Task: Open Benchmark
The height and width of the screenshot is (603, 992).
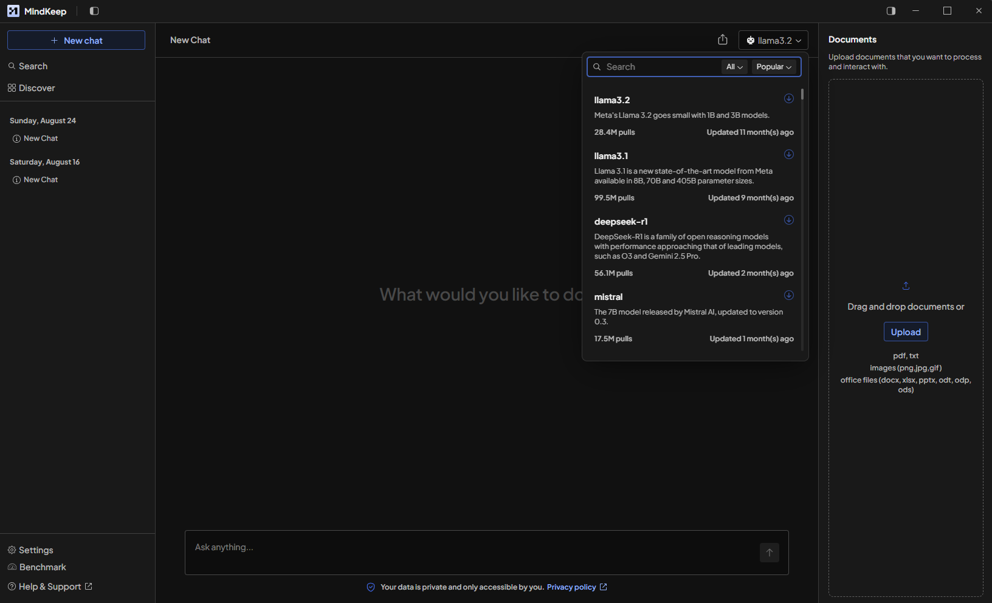Action: pyautogui.click(x=37, y=567)
